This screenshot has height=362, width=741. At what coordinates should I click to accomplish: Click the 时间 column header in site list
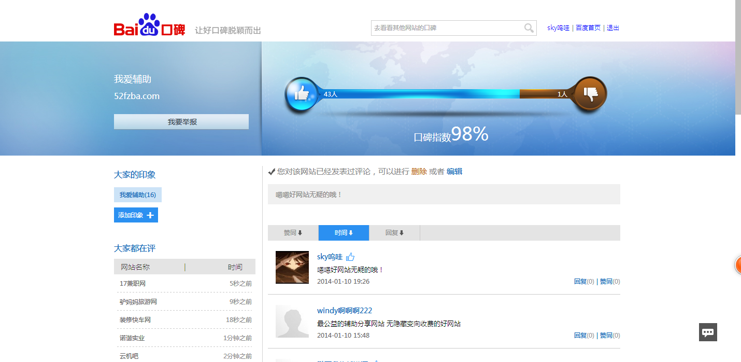point(235,267)
